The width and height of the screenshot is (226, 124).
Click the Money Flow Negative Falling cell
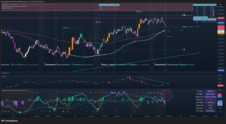pos(210,97)
